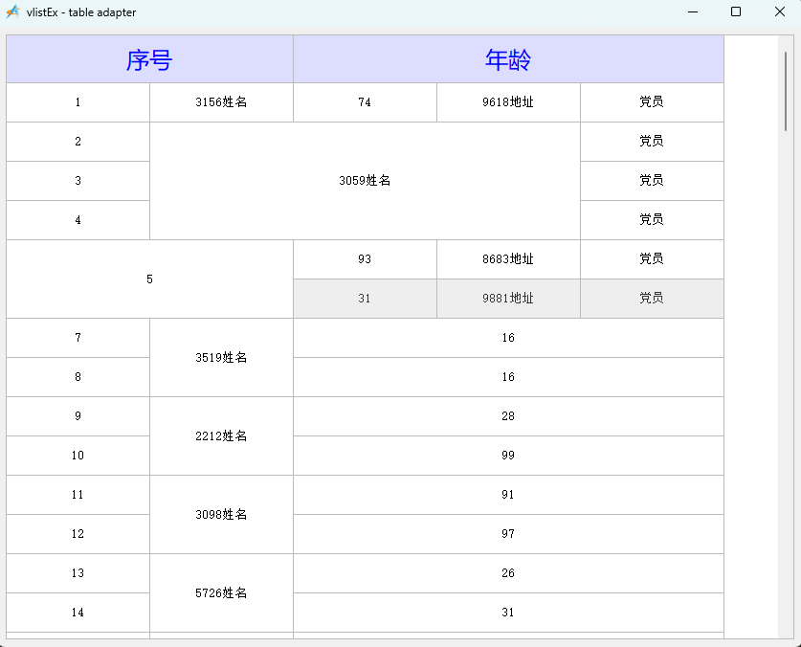Select the 年龄 column header
Viewport: 801px width, 647px height.
(508, 59)
